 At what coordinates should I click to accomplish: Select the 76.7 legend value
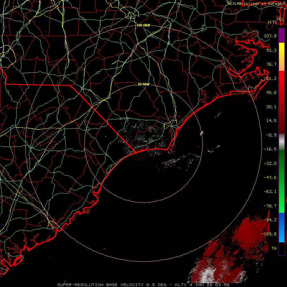tap(271, 64)
